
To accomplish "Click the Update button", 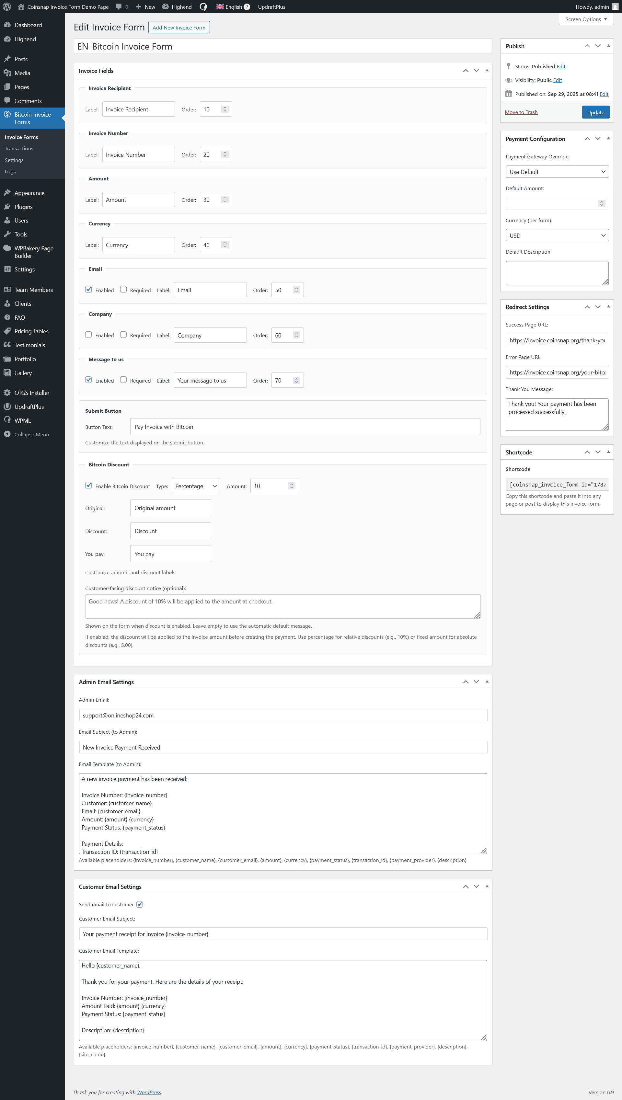I will pos(595,112).
